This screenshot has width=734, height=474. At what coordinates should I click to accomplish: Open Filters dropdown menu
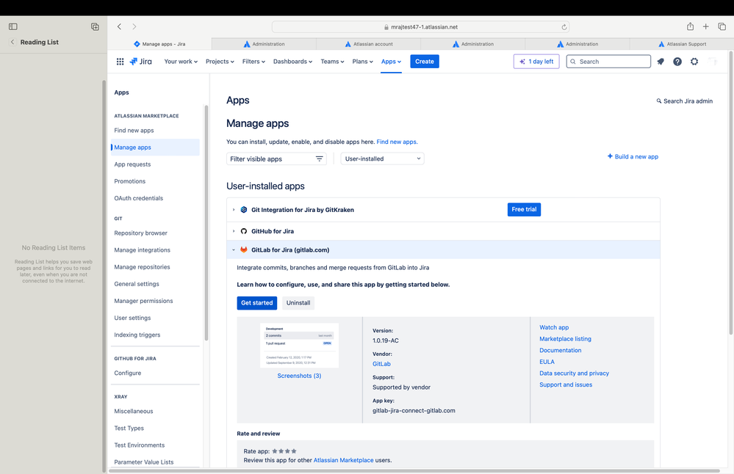(253, 61)
